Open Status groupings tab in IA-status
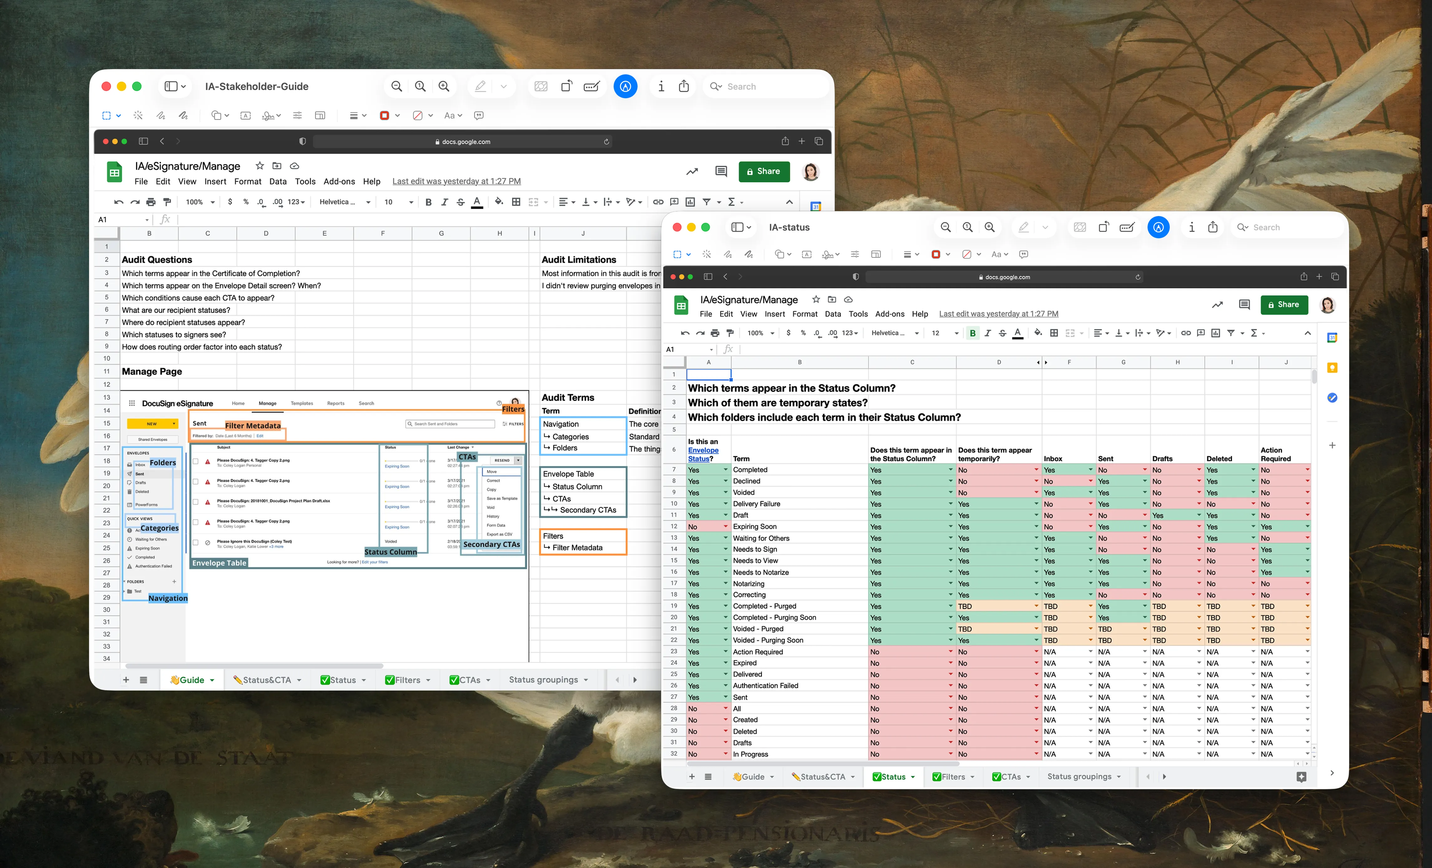This screenshot has height=868, width=1432. click(1084, 777)
